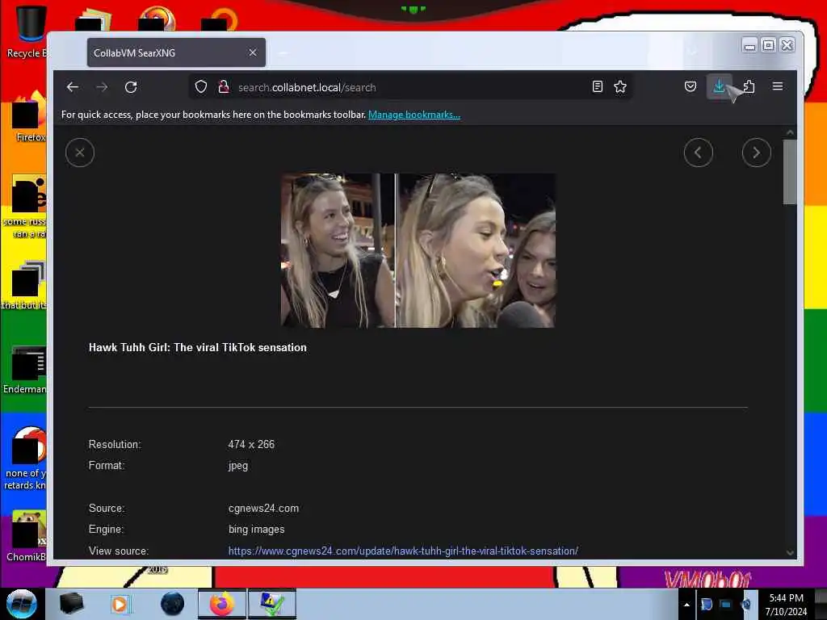Select the CollabVM SearXNG tab
Image resolution: width=827 pixels, height=620 pixels.
(176, 52)
